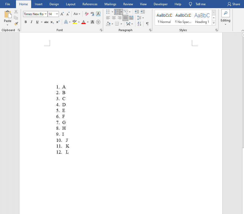Apply bullet list formatting
Image resolution: width=244 pixels, height=214 pixels.
click(x=108, y=12)
